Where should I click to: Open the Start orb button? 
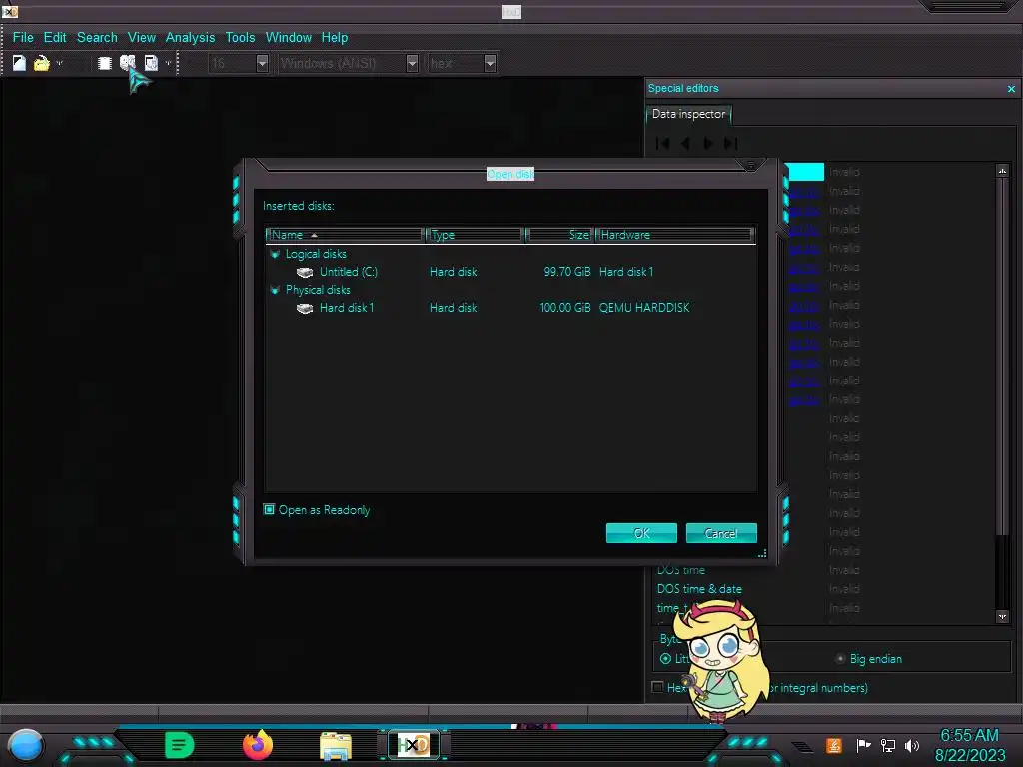pos(25,745)
